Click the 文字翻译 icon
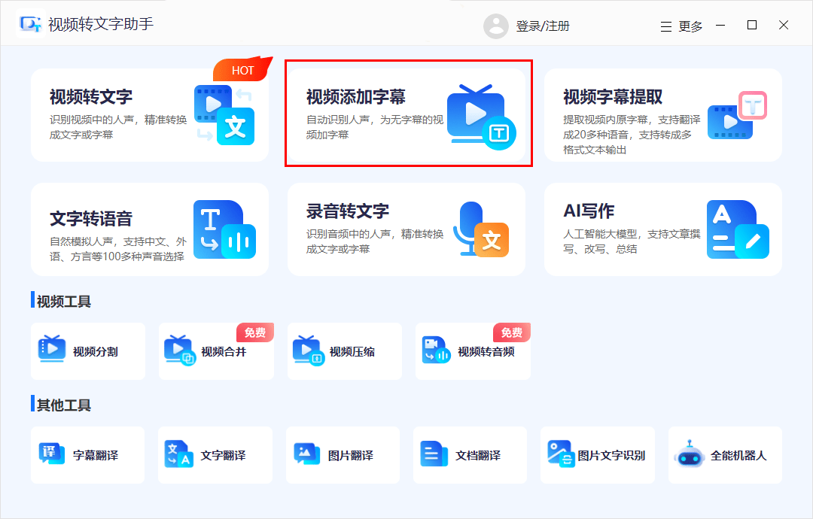 tap(179, 454)
